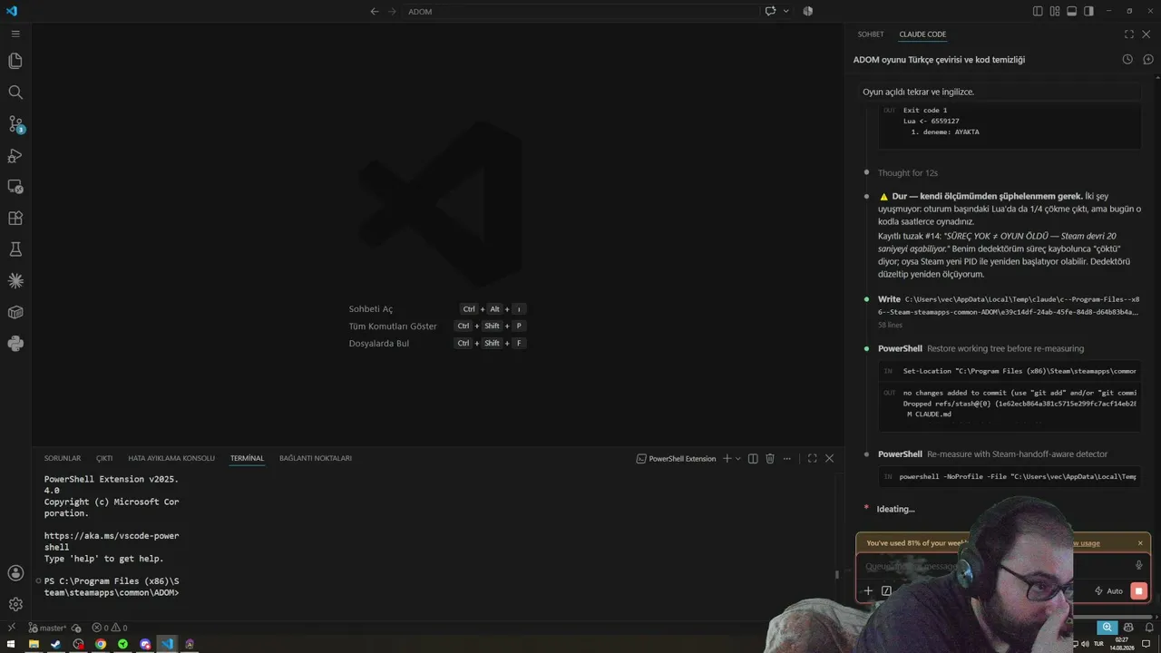Open the Python view in the activity bar
This screenshot has width=1161, height=653.
click(15, 344)
